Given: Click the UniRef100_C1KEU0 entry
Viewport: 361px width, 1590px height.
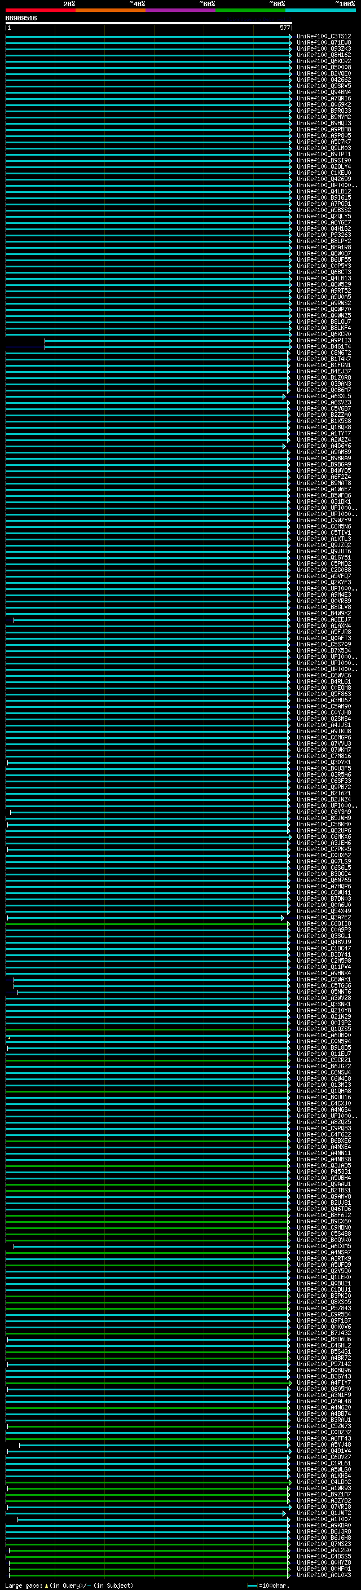Looking at the screenshot, I should [x=324, y=173].
